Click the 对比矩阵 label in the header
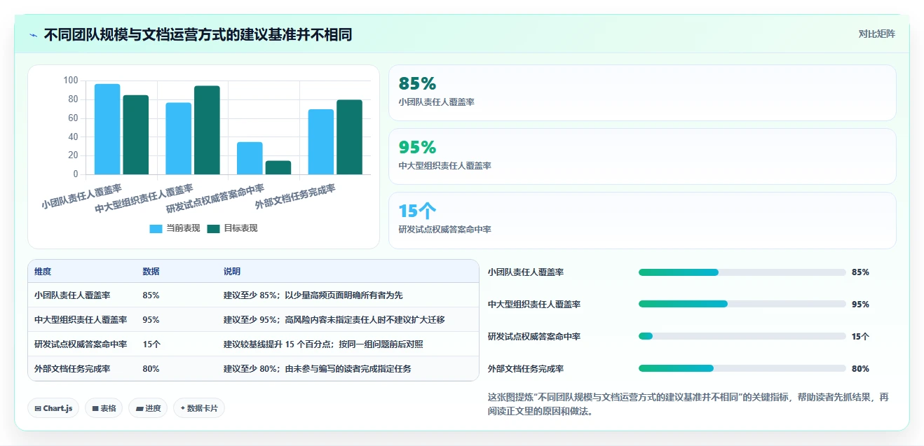Image resolution: width=924 pixels, height=446 pixels. 876,34
